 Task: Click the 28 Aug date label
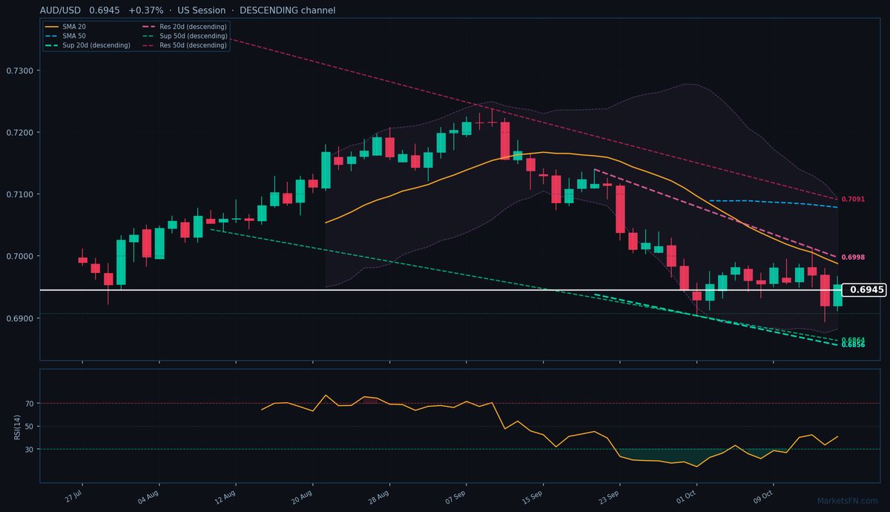coord(379,496)
